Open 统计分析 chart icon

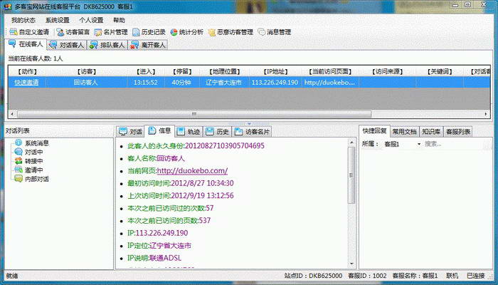(x=174, y=32)
